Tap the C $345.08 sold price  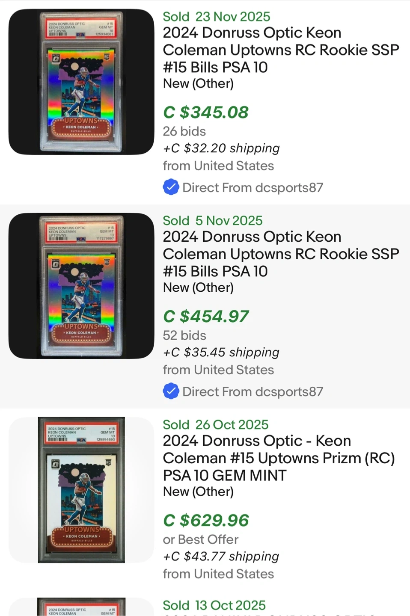205,113
